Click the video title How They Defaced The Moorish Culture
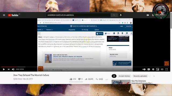Image resolution: width=172 pixels, height=96 pixels. pyautogui.click(x=31, y=75)
